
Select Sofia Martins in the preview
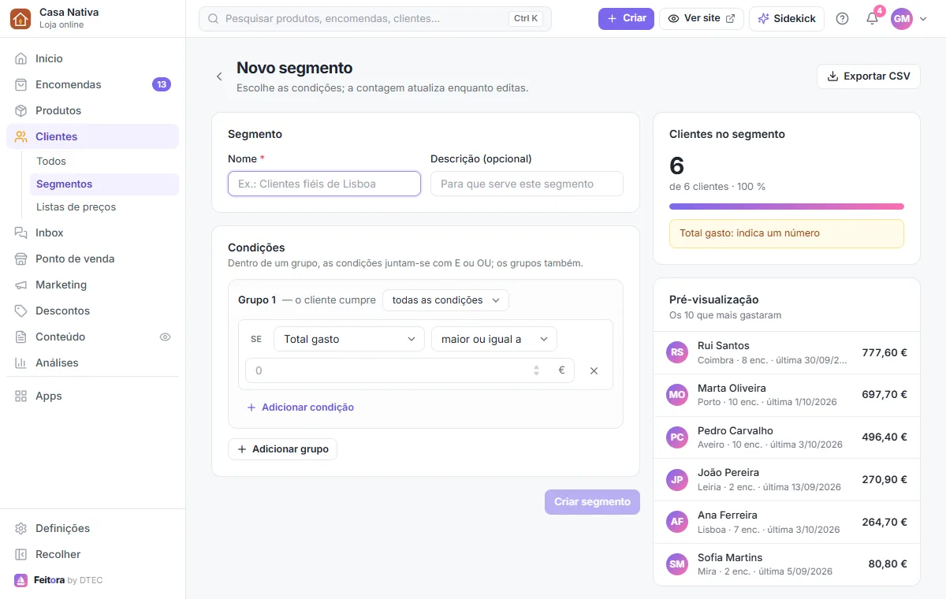coord(787,564)
